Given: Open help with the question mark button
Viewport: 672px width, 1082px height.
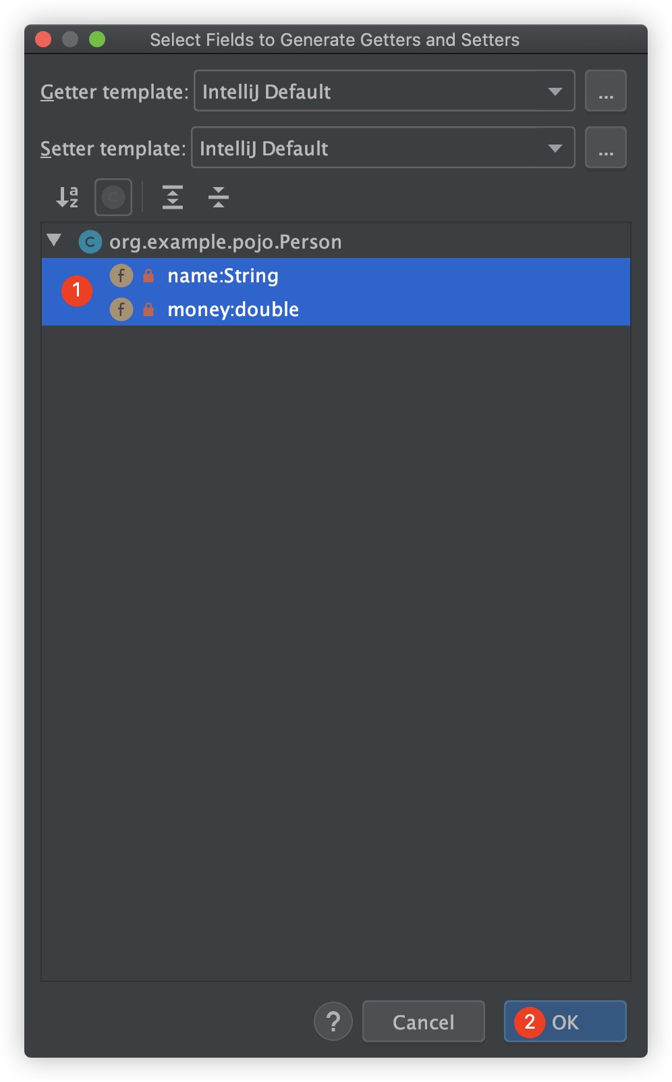Looking at the screenshot, I should pyautogui.click(x=333, y=1021).
